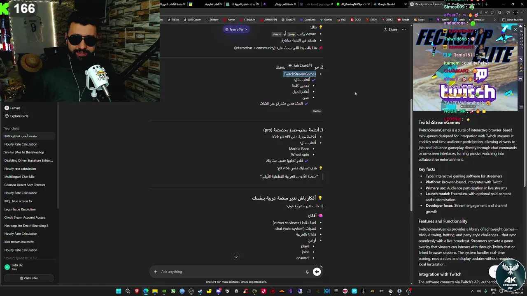The image size is (527, 296).
Task: Open Windows taskbar search
Action: pos(128,291)
